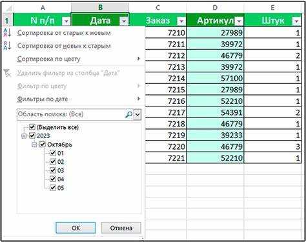This screenshot has height=242, width=306.
Task: Click the sort oldest to newest icon
Action: coord(7,33)
